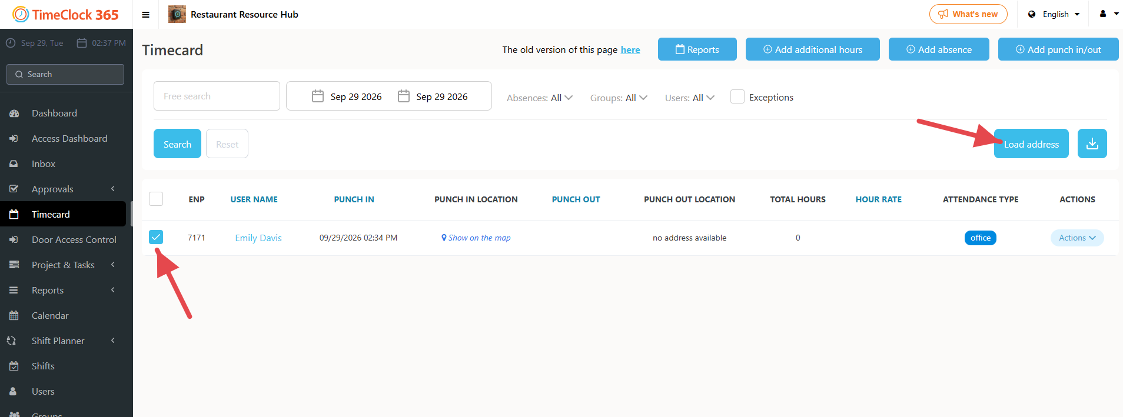Screen dimensions: 1123x417
Task: Sort by USER NAME column
Action: (254, 199)
